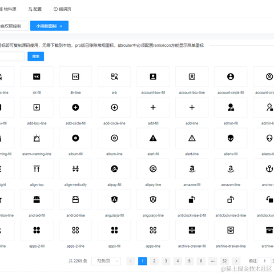Select the amazon-line icon
Image resolution: width=274 pixels, height=274 pixels.
231,169
